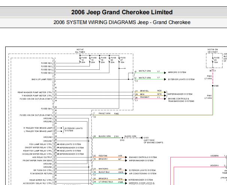Select the FUSE 24 10A label
Viewport: 227px width, 185px height.
click(x=217, y=60)
